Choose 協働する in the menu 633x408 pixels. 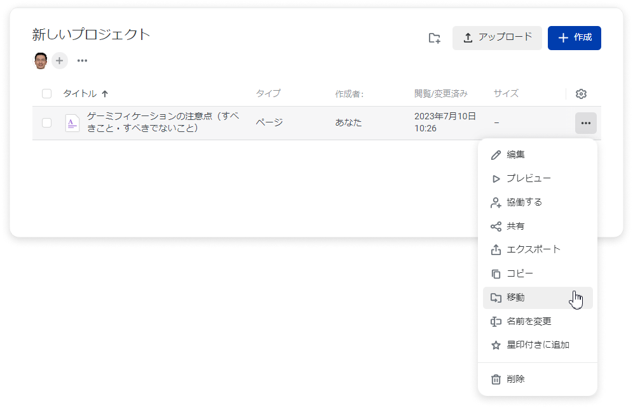pos(538,202)
